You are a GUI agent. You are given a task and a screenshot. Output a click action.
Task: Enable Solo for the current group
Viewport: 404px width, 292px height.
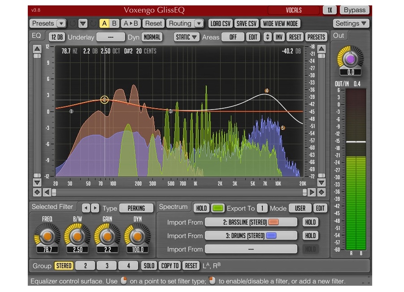pyautogui.click(x=148, y=265)
